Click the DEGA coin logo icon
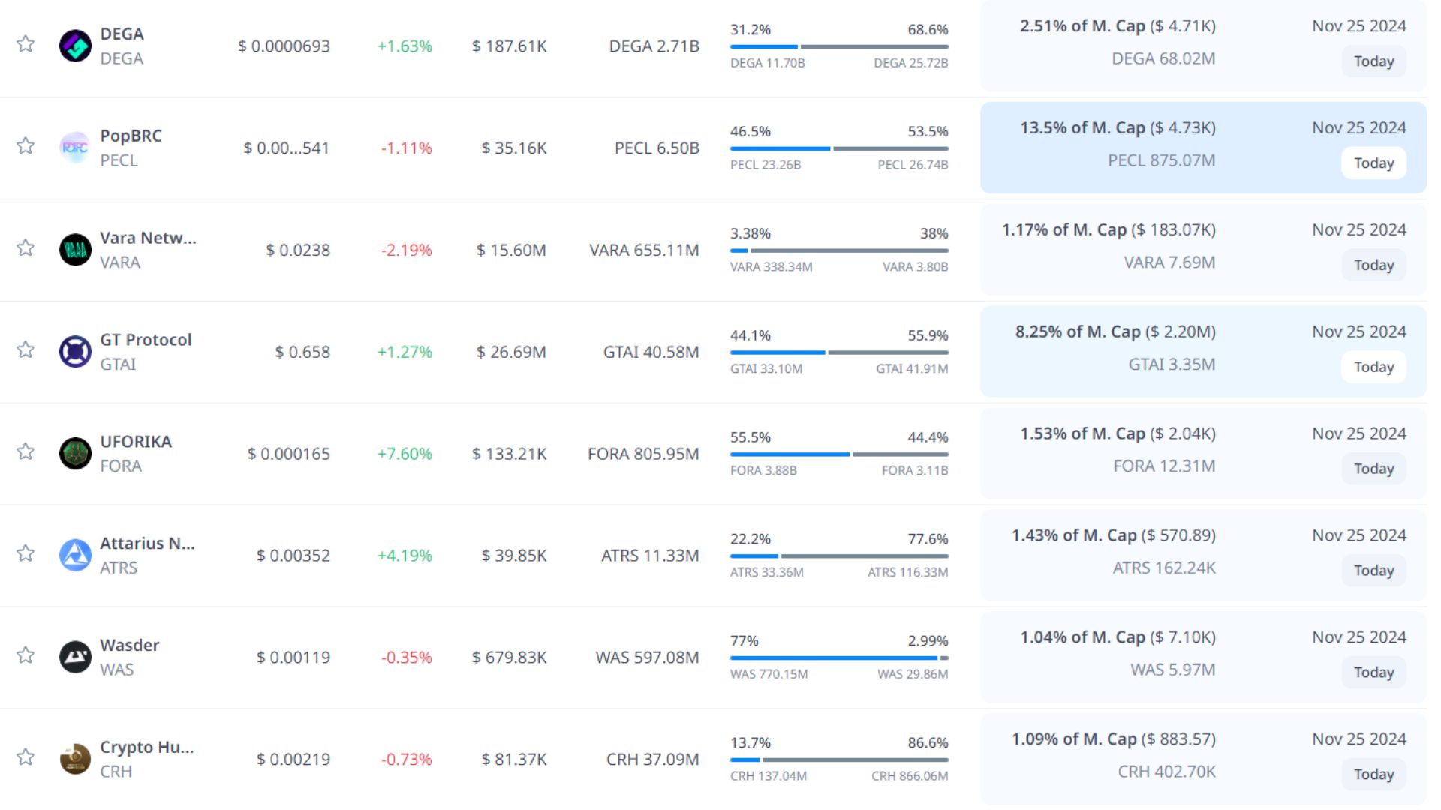Screen dimensions: 1441x810 (x=75, y=46)
